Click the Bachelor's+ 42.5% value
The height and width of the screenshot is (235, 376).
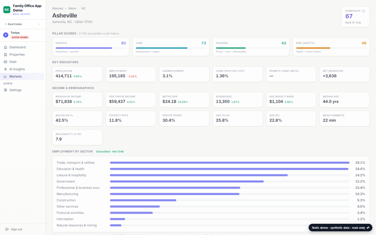62,120
